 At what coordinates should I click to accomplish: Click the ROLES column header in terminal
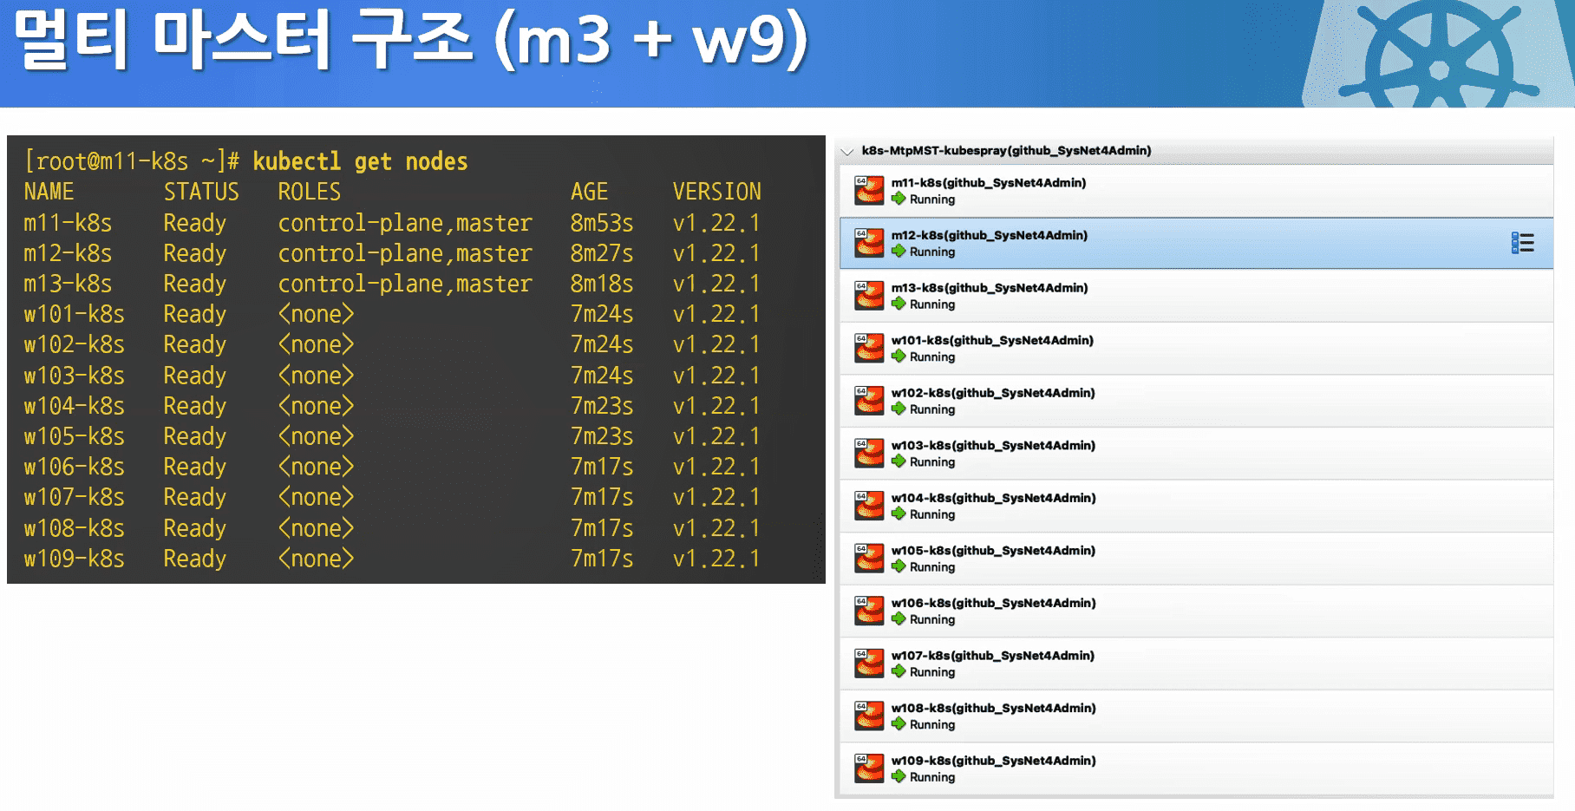[x=310, y=192]
